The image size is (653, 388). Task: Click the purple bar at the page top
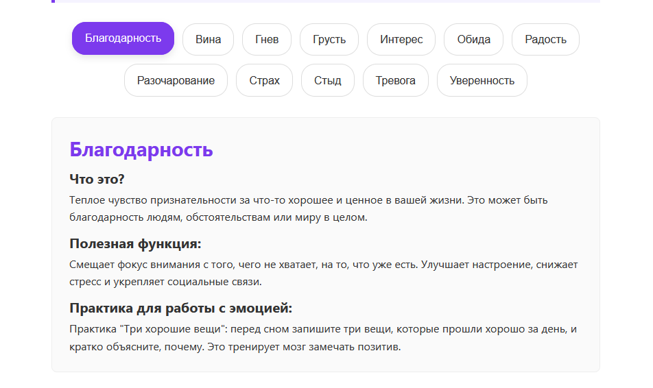coord(326,1)
